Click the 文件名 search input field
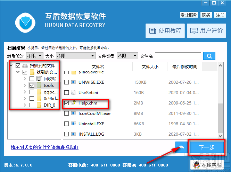 [178, 56]
